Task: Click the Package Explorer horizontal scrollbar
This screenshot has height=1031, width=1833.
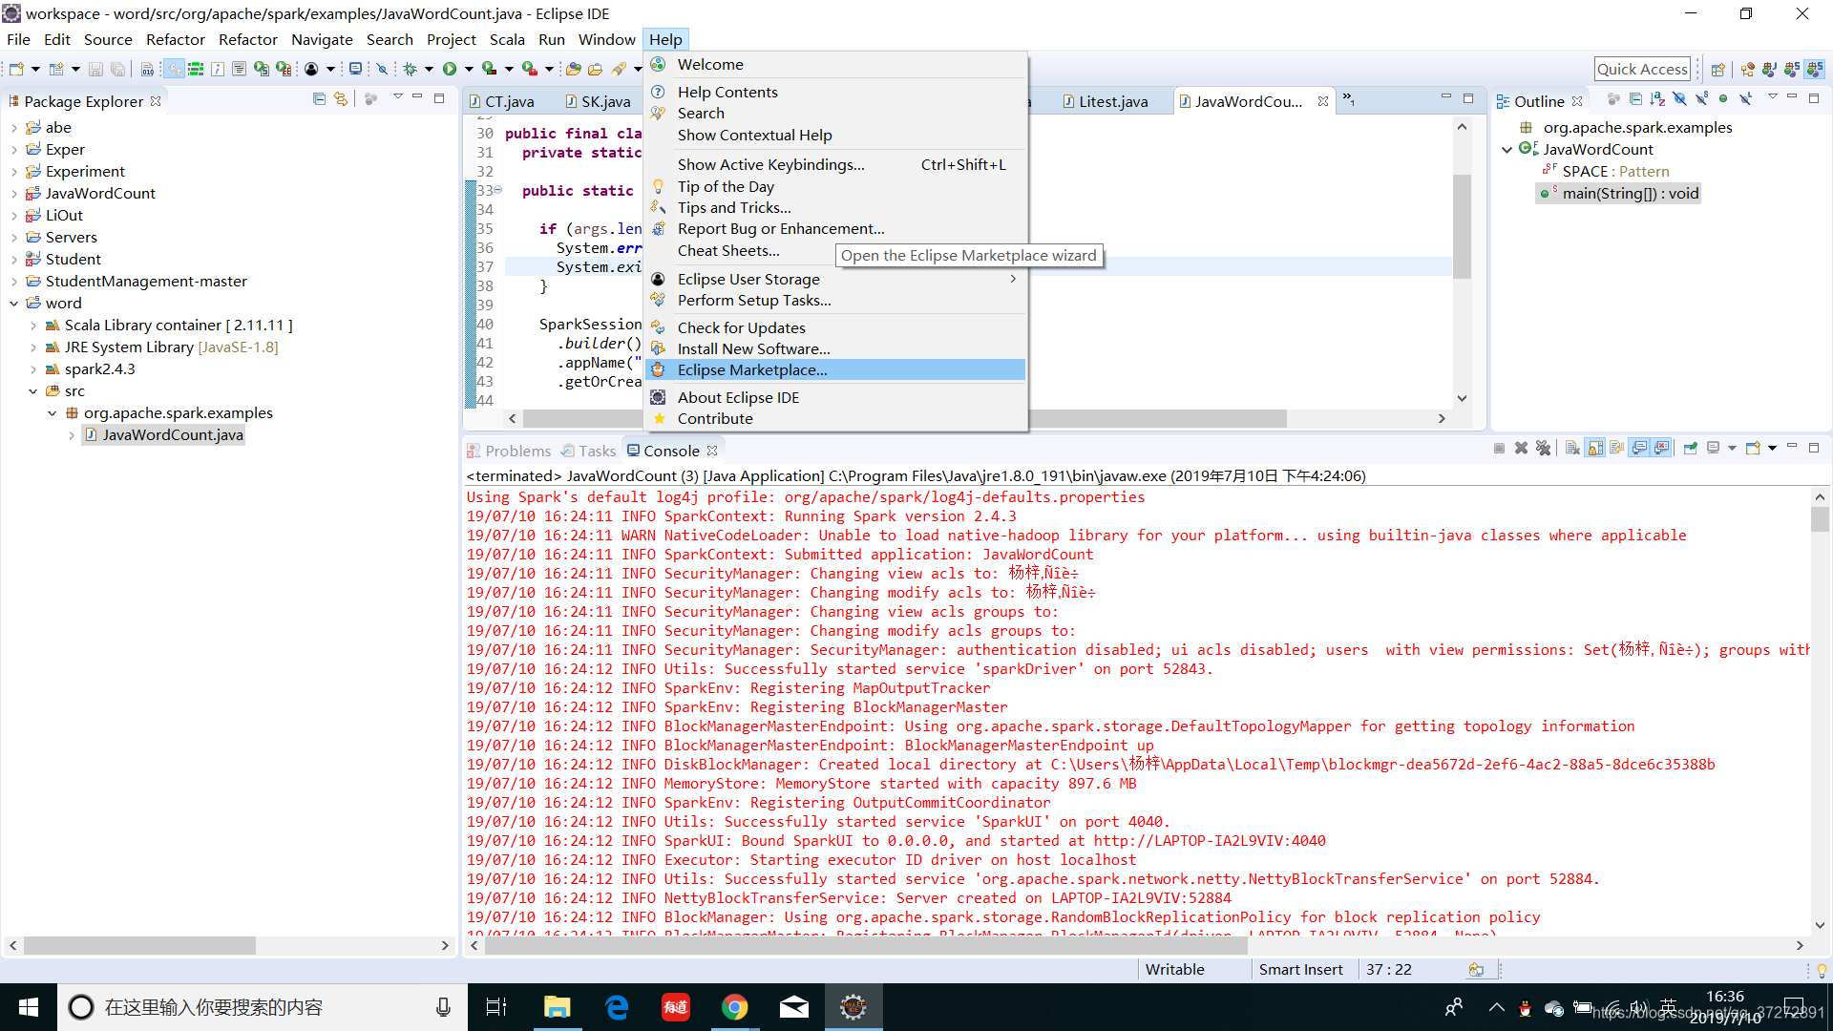Action: coord(139,946)
